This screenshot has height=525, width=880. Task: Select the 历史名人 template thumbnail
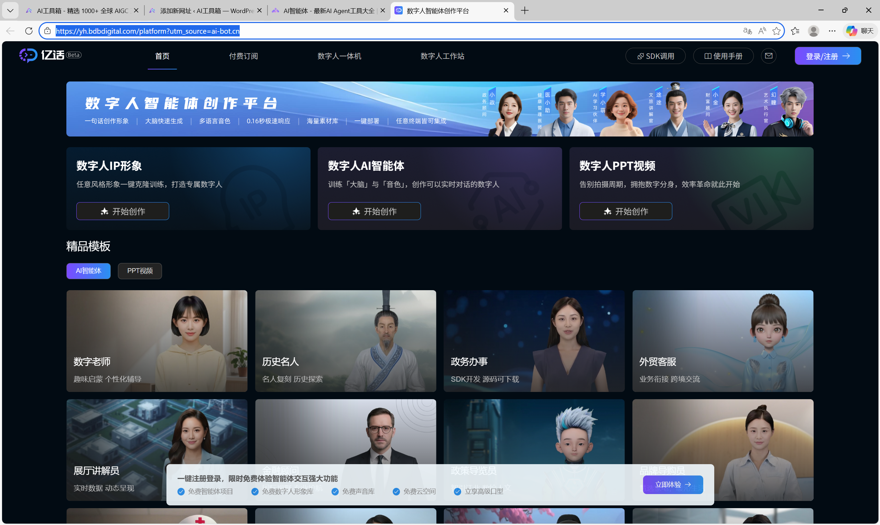click(x=345, y=341)
